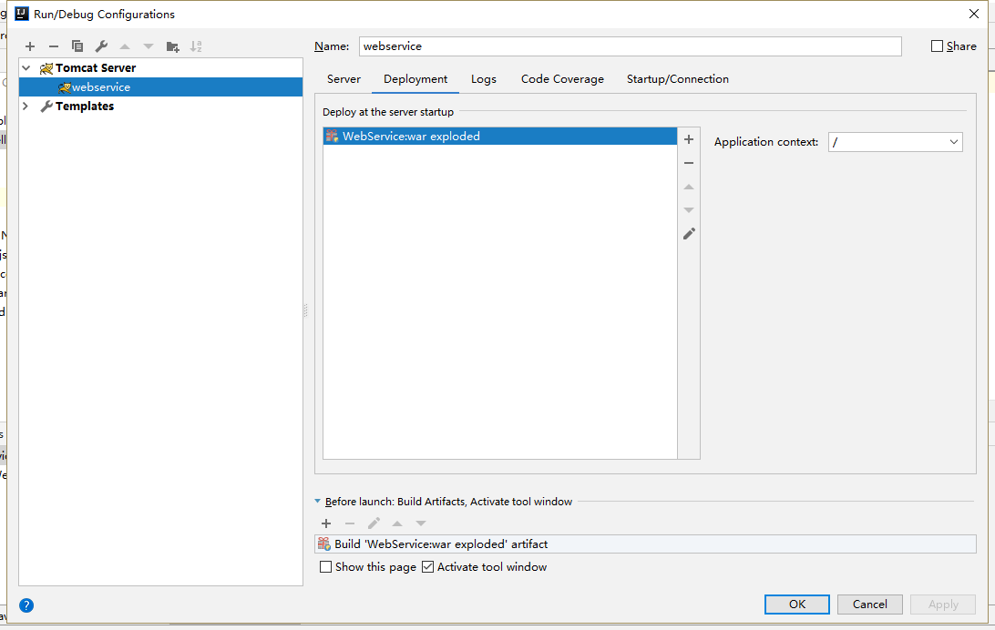Sort configurations alphabetically

196,46
